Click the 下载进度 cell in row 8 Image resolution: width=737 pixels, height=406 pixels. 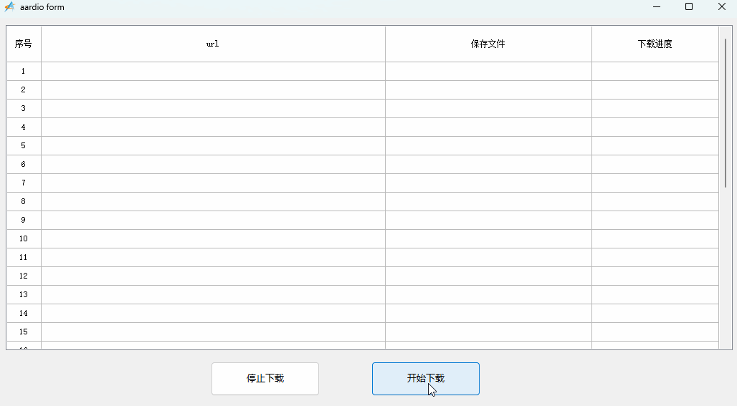tap(655, 201)
